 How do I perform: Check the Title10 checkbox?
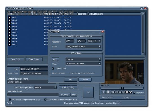click(10, 41)
